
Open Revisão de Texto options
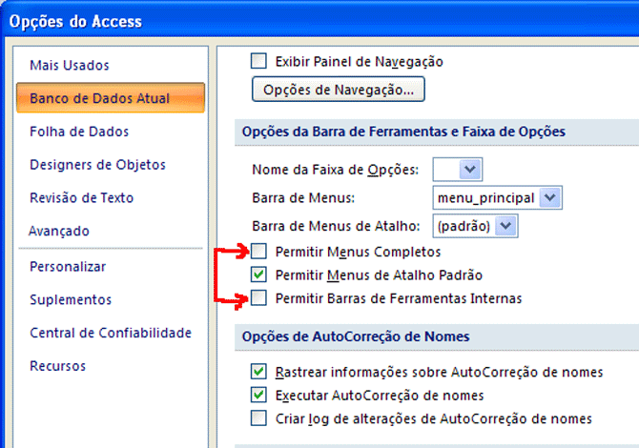click(81, 197)
